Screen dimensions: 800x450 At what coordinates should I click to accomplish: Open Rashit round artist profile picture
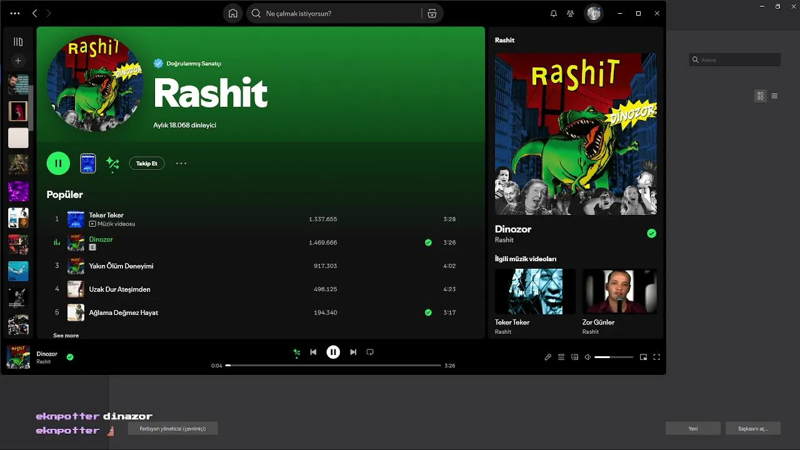tap(95, 83)
